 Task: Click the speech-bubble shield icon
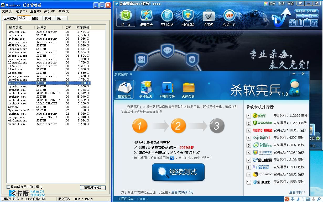(167, 51)
